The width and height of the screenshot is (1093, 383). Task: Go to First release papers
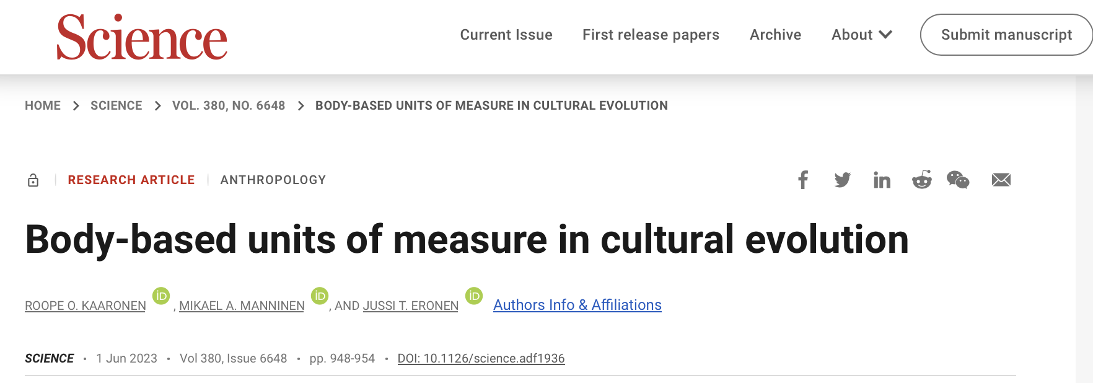(651, 35)
